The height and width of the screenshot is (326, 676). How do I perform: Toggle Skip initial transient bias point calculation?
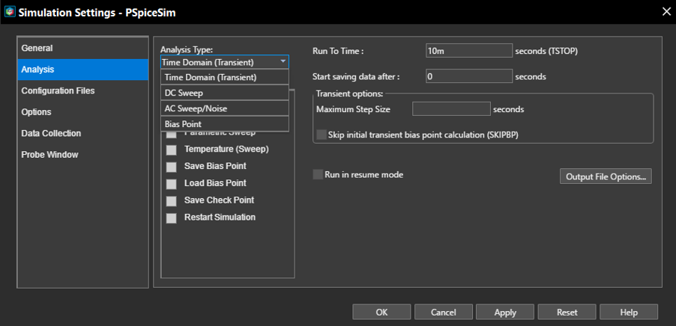[322, 135]
